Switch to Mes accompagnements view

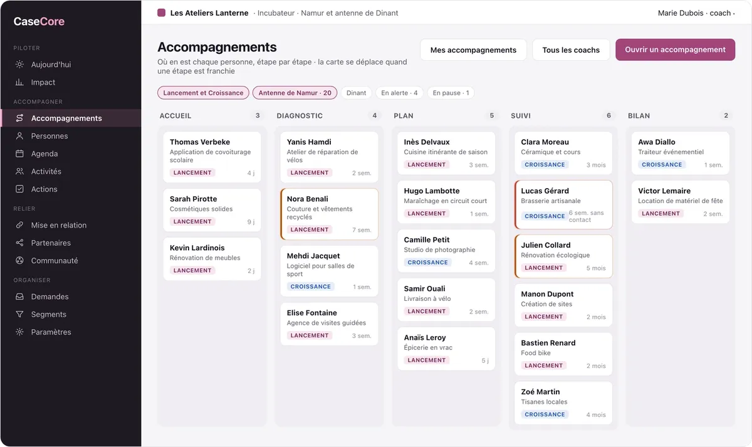click(x=473, y=50)
